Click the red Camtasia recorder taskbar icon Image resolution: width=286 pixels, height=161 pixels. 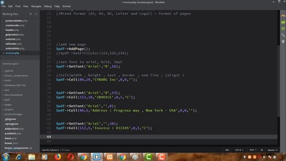(x=161, y=157)
